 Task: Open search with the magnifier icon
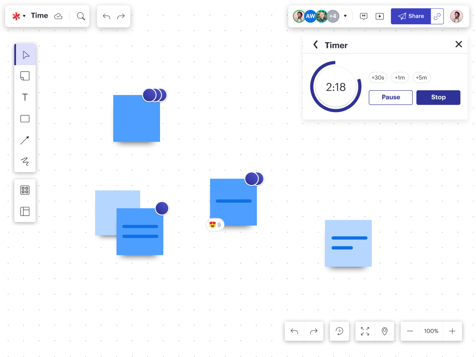(81, 16)
